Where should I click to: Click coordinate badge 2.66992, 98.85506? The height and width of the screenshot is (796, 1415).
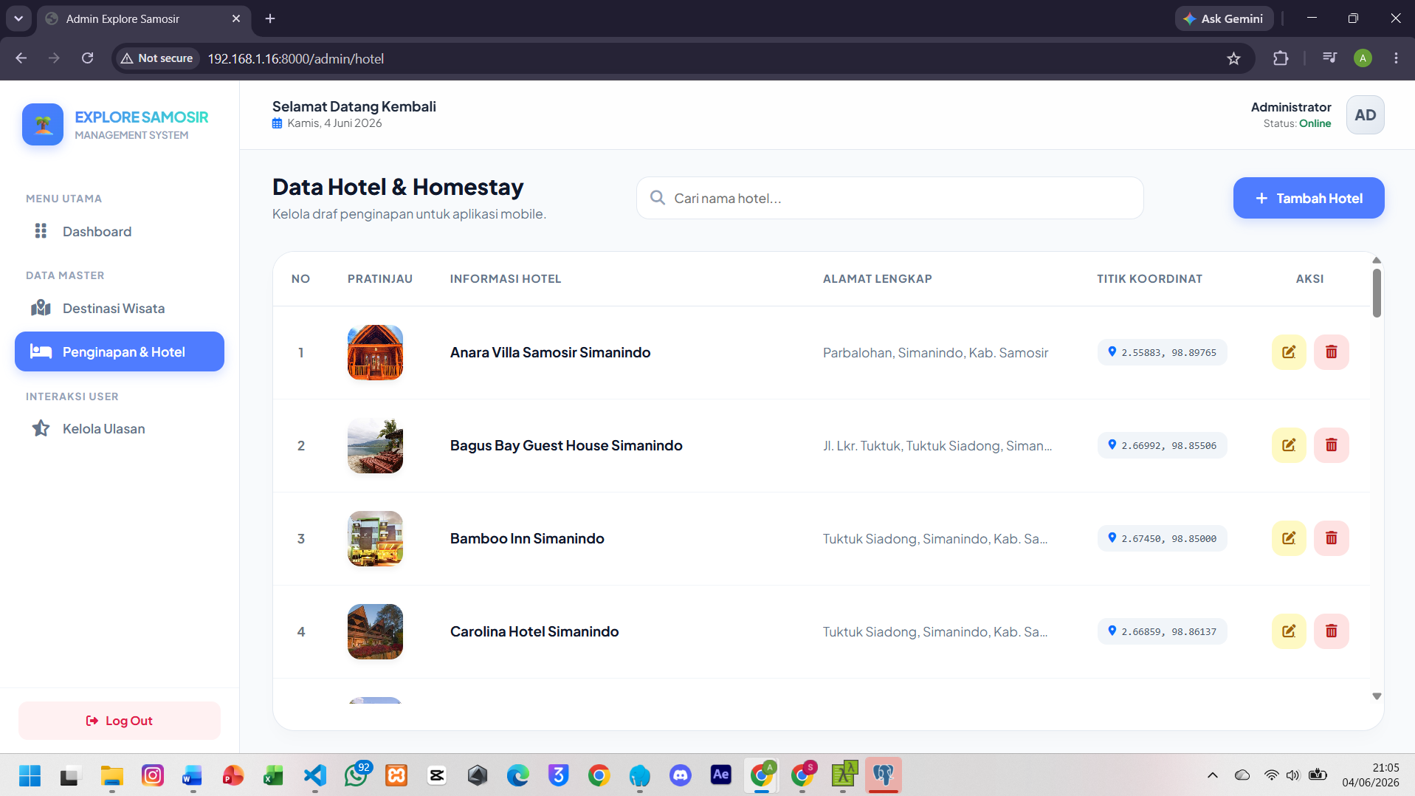(x=1162, y=445)
